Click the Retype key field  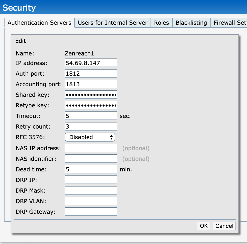click(x=91, y=105)
